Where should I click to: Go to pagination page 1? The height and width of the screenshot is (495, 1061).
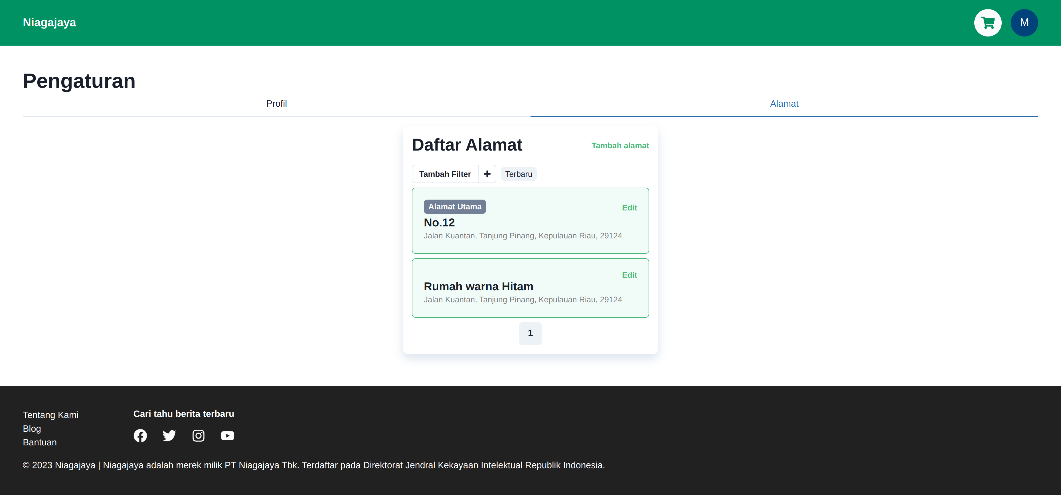point(530,333)
